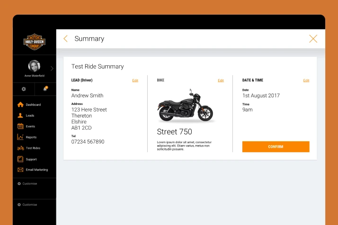Screen dimensions: 338x225
Task: Click the Leads person icon
Action: pyautogui.click(x=20, y=115)
